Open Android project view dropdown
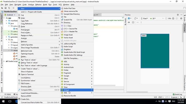The width and height of the screenshot is (186, 104). (x=10, y=15)
